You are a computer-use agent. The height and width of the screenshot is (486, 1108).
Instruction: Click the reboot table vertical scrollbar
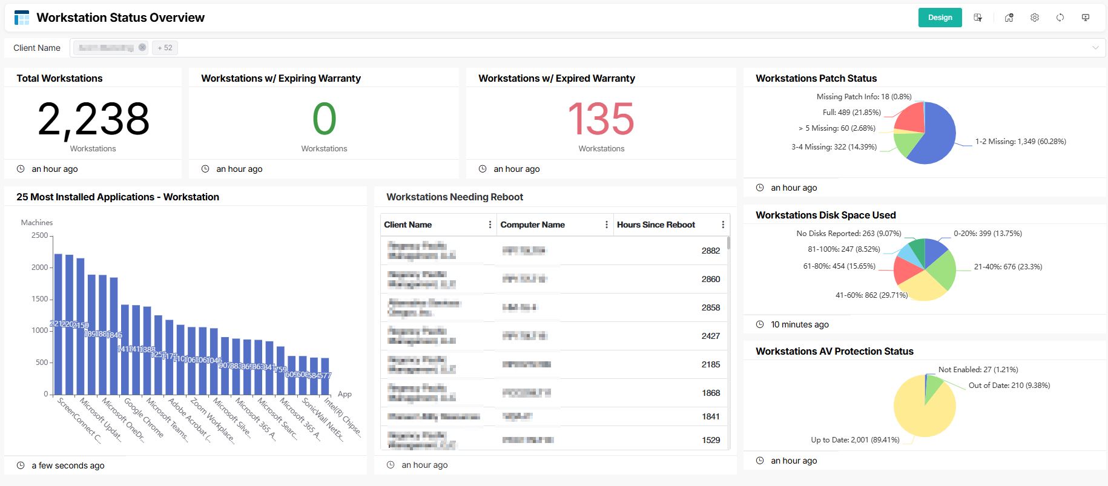pos(728,243)
